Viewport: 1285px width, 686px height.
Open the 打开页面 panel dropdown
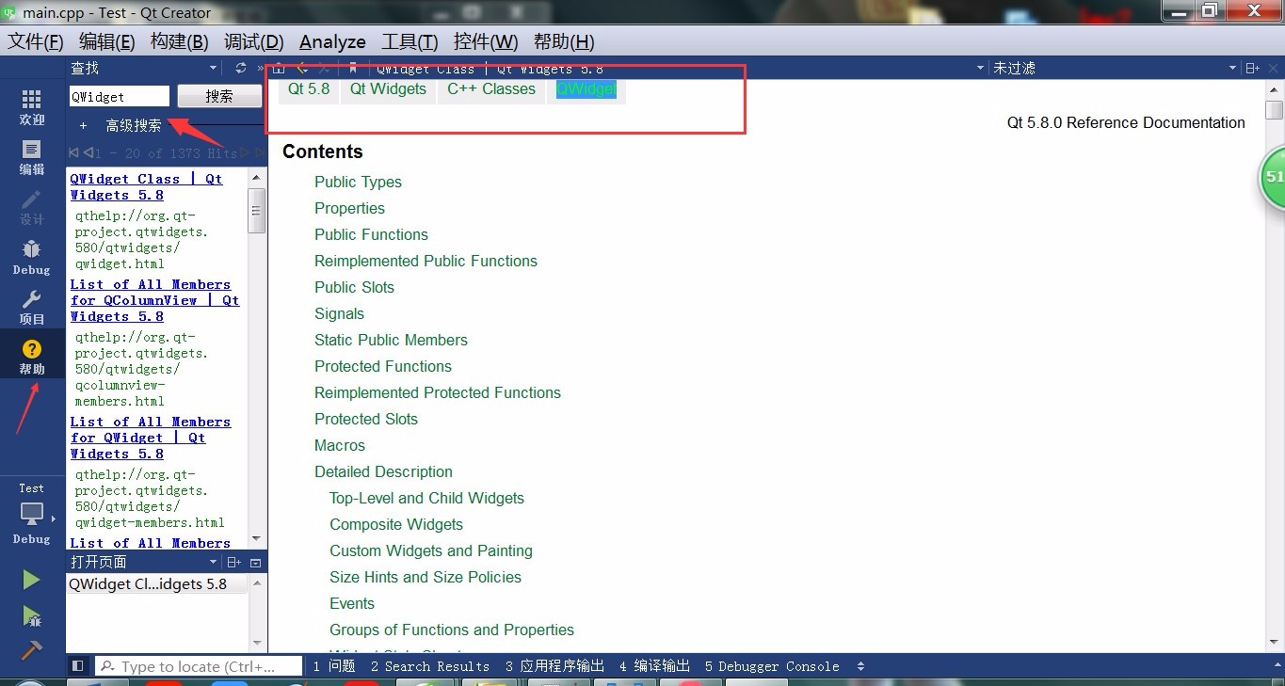213,562
